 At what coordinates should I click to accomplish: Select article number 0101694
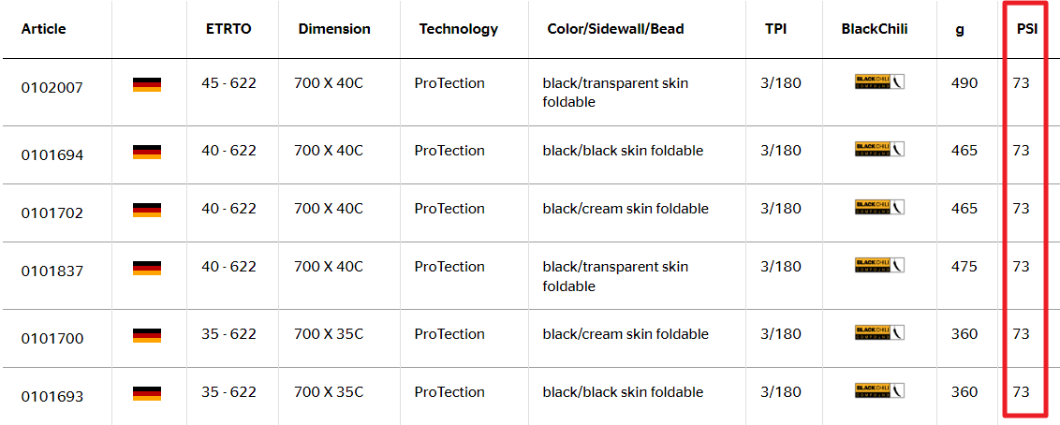pos(52,155)
